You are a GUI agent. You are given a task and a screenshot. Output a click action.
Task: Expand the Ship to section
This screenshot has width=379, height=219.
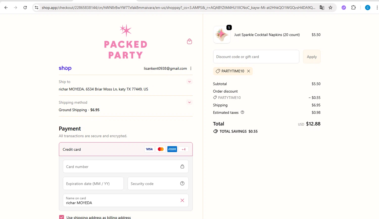click(189, 82)
